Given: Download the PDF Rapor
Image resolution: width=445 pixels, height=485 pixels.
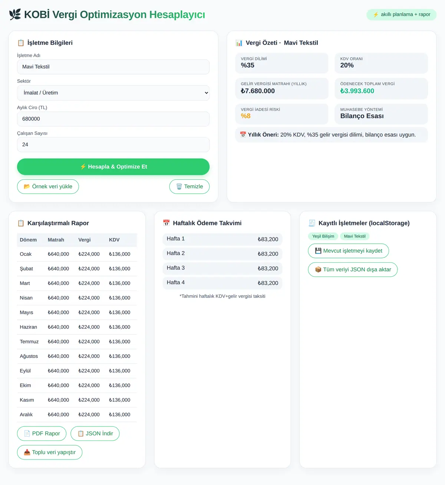Looking at the screenshot, I should (42, 433).
